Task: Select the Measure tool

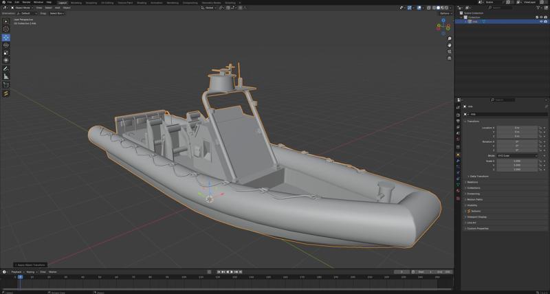Action: pos(6,77)
